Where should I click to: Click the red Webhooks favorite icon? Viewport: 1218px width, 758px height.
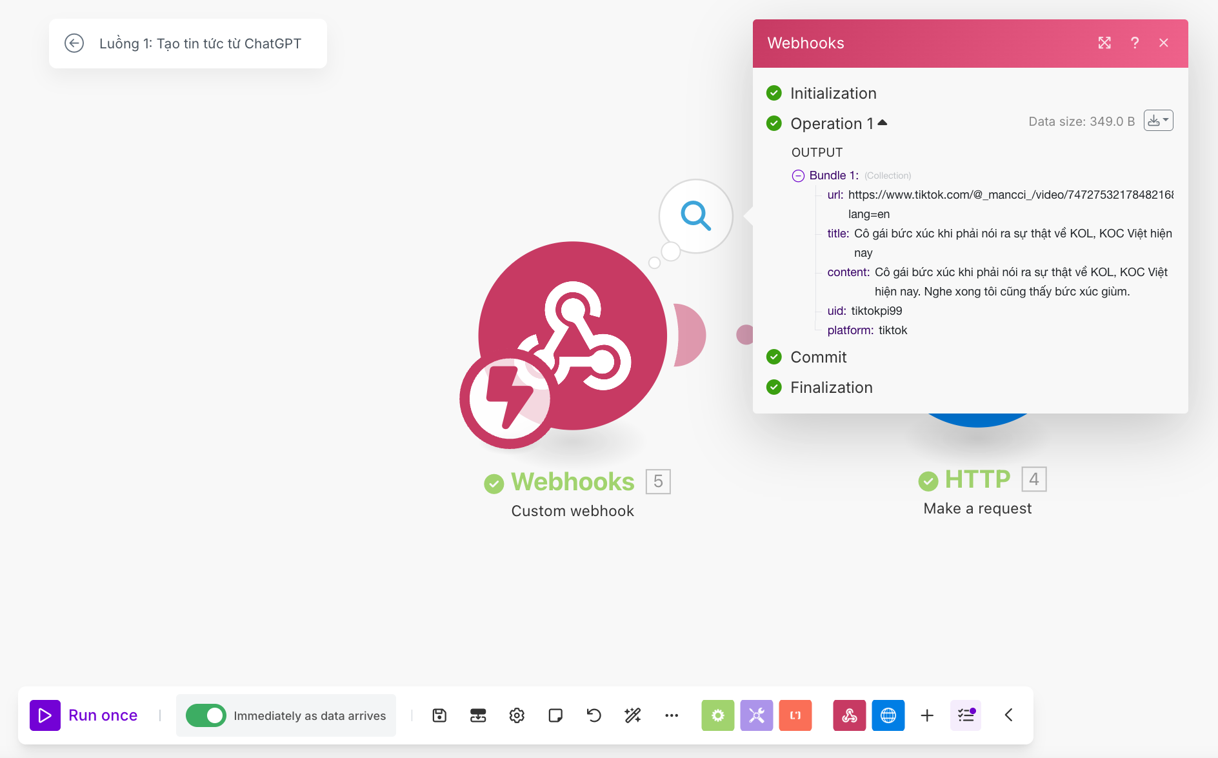(x=849, y=715)
